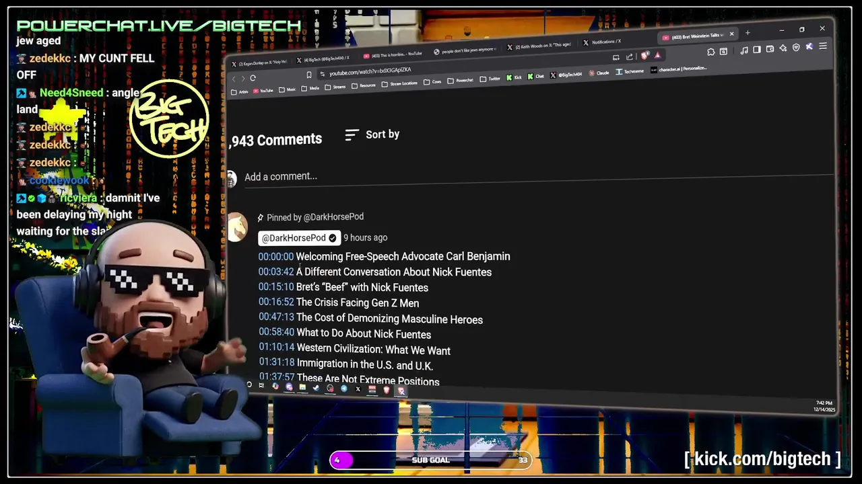Jump to timestamp 00:16:52 Crisis Facing Gen Z
The image size is (862, 484).
pyautogui.click(x=276, y=302)
